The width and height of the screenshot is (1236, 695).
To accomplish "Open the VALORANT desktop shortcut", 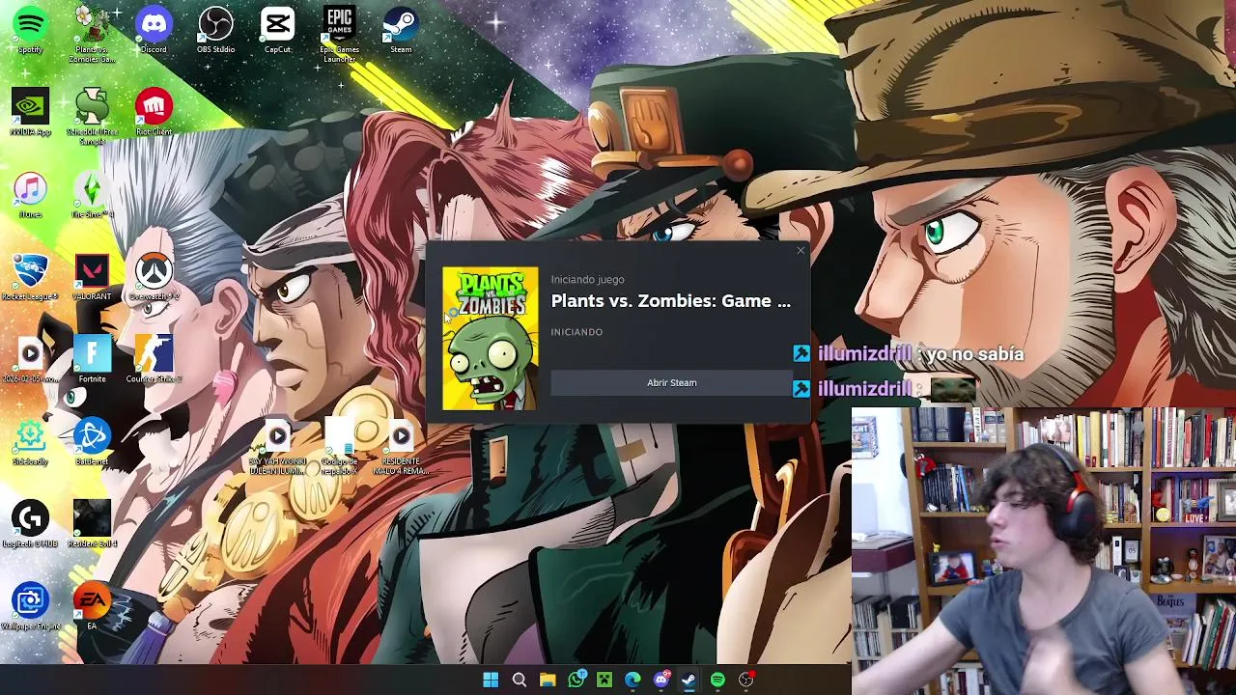I will [92, 277].
